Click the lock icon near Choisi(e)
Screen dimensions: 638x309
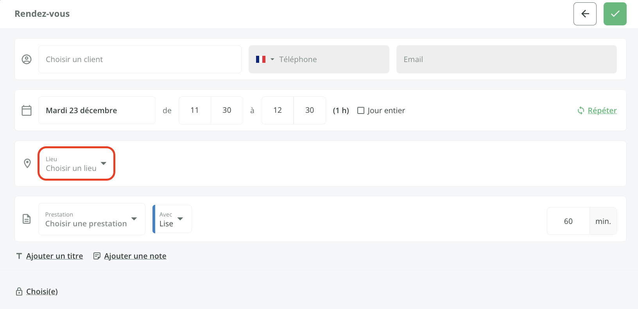click(19, 291)
